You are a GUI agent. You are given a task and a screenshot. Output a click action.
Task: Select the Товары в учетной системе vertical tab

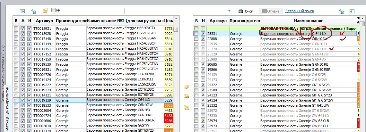pos(3,73)
